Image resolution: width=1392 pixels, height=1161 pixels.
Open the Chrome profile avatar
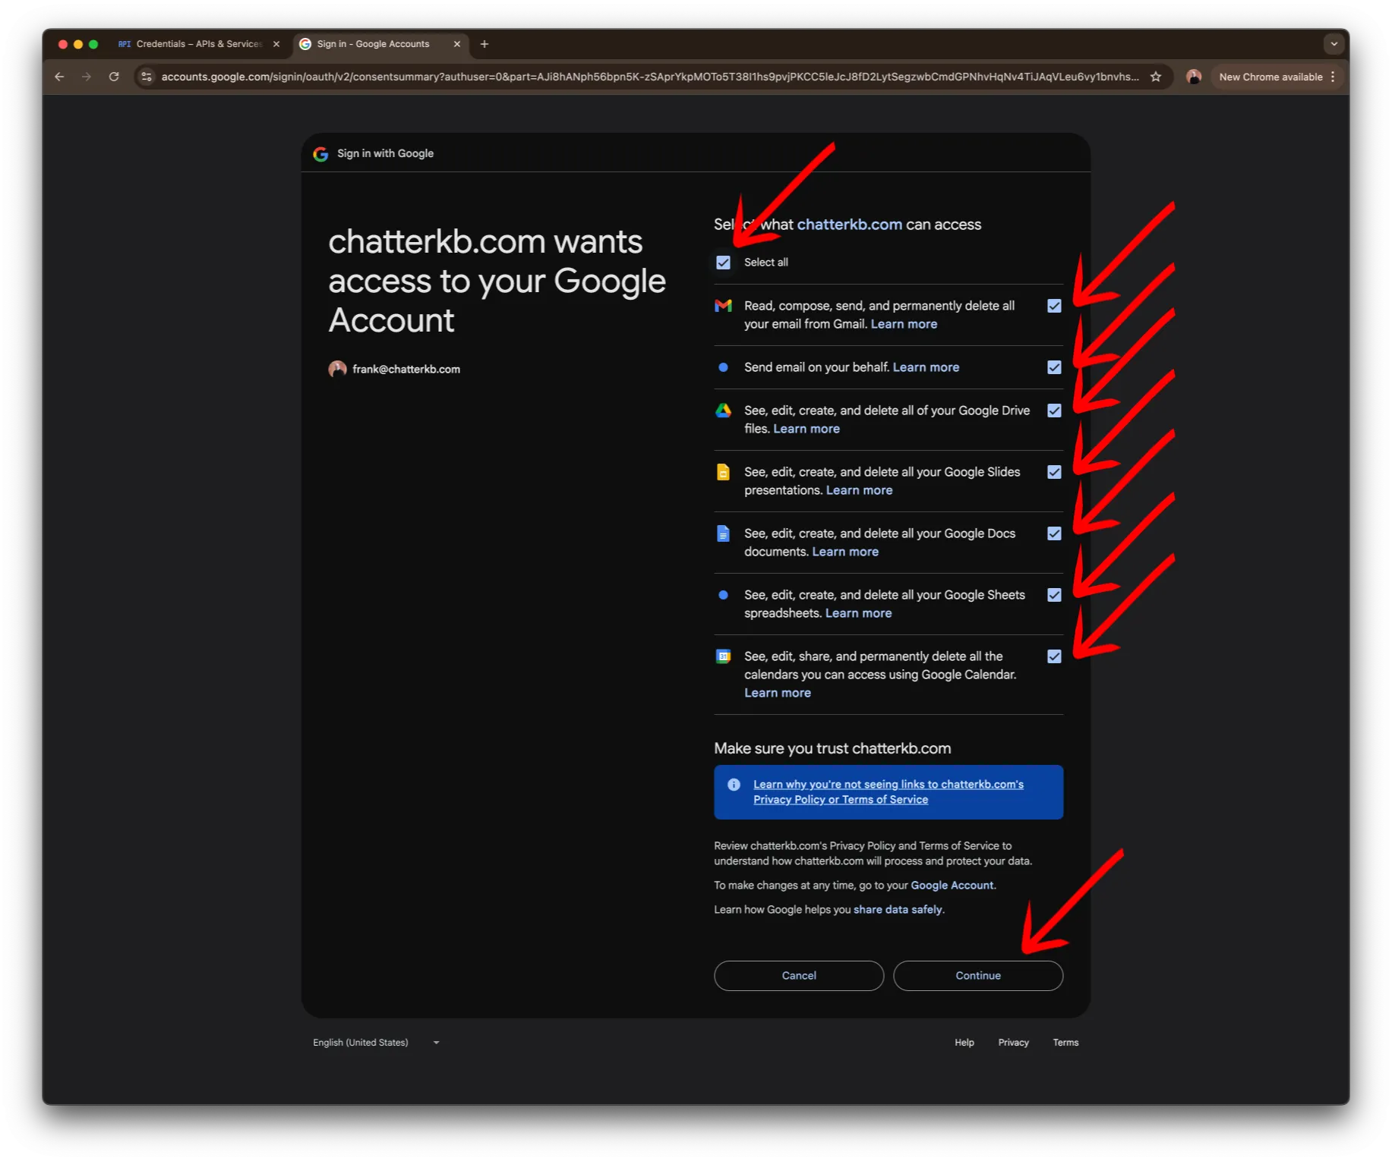(1194, 77)
